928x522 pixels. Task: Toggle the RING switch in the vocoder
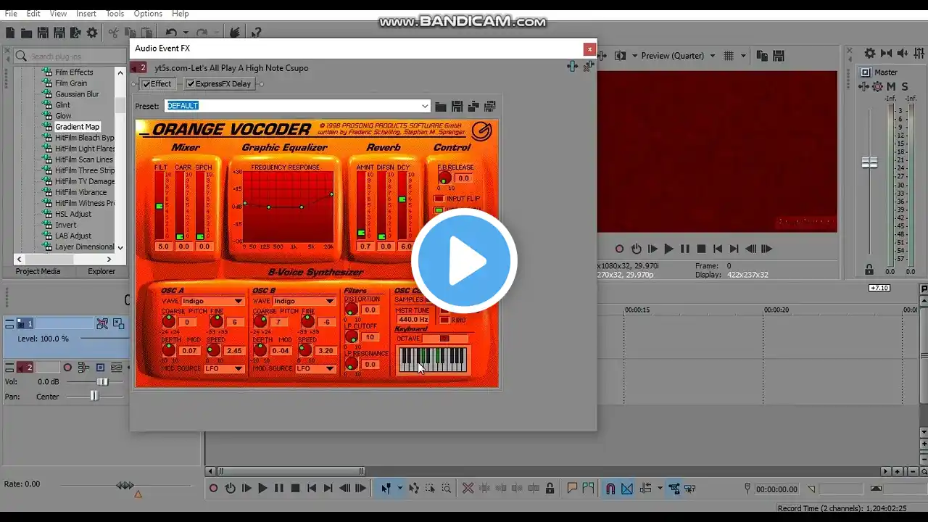(x=444, y=320)
